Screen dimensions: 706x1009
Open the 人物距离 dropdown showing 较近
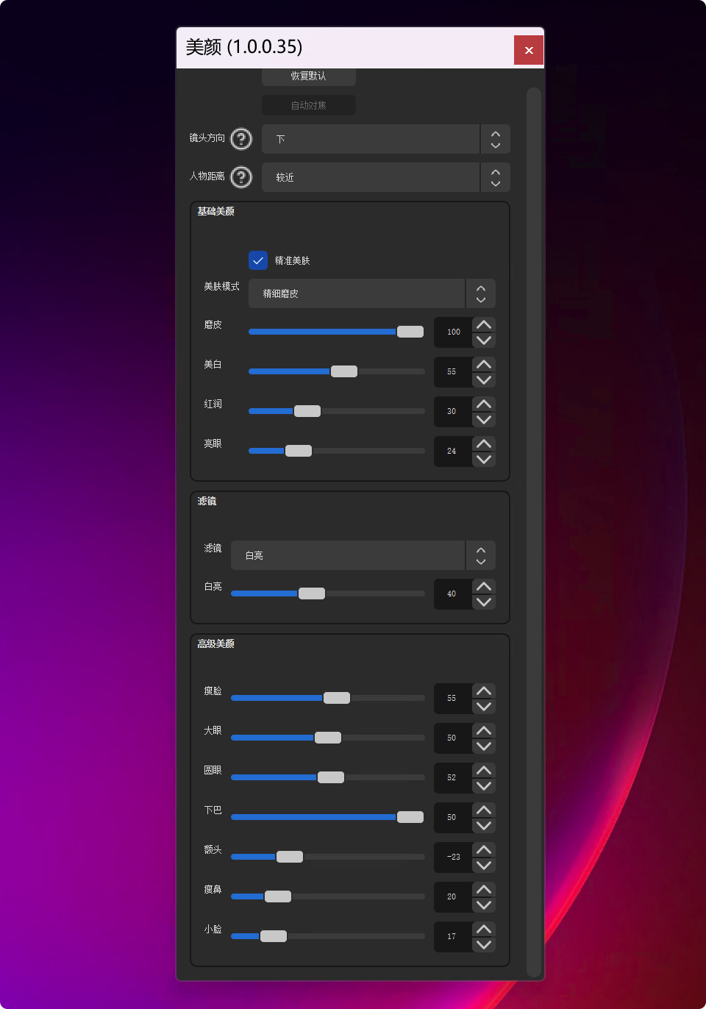tap(385, 177)
